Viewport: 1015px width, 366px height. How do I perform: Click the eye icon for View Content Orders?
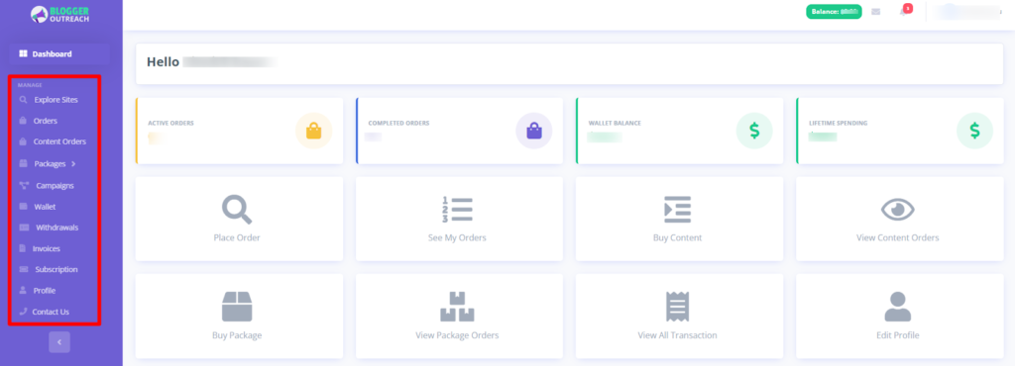pos(897,210)
